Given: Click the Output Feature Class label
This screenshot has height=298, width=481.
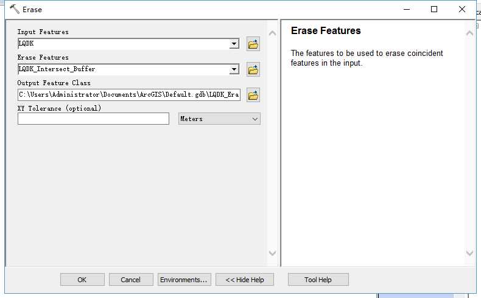Looking at the screenshot, I should (54, 83).
